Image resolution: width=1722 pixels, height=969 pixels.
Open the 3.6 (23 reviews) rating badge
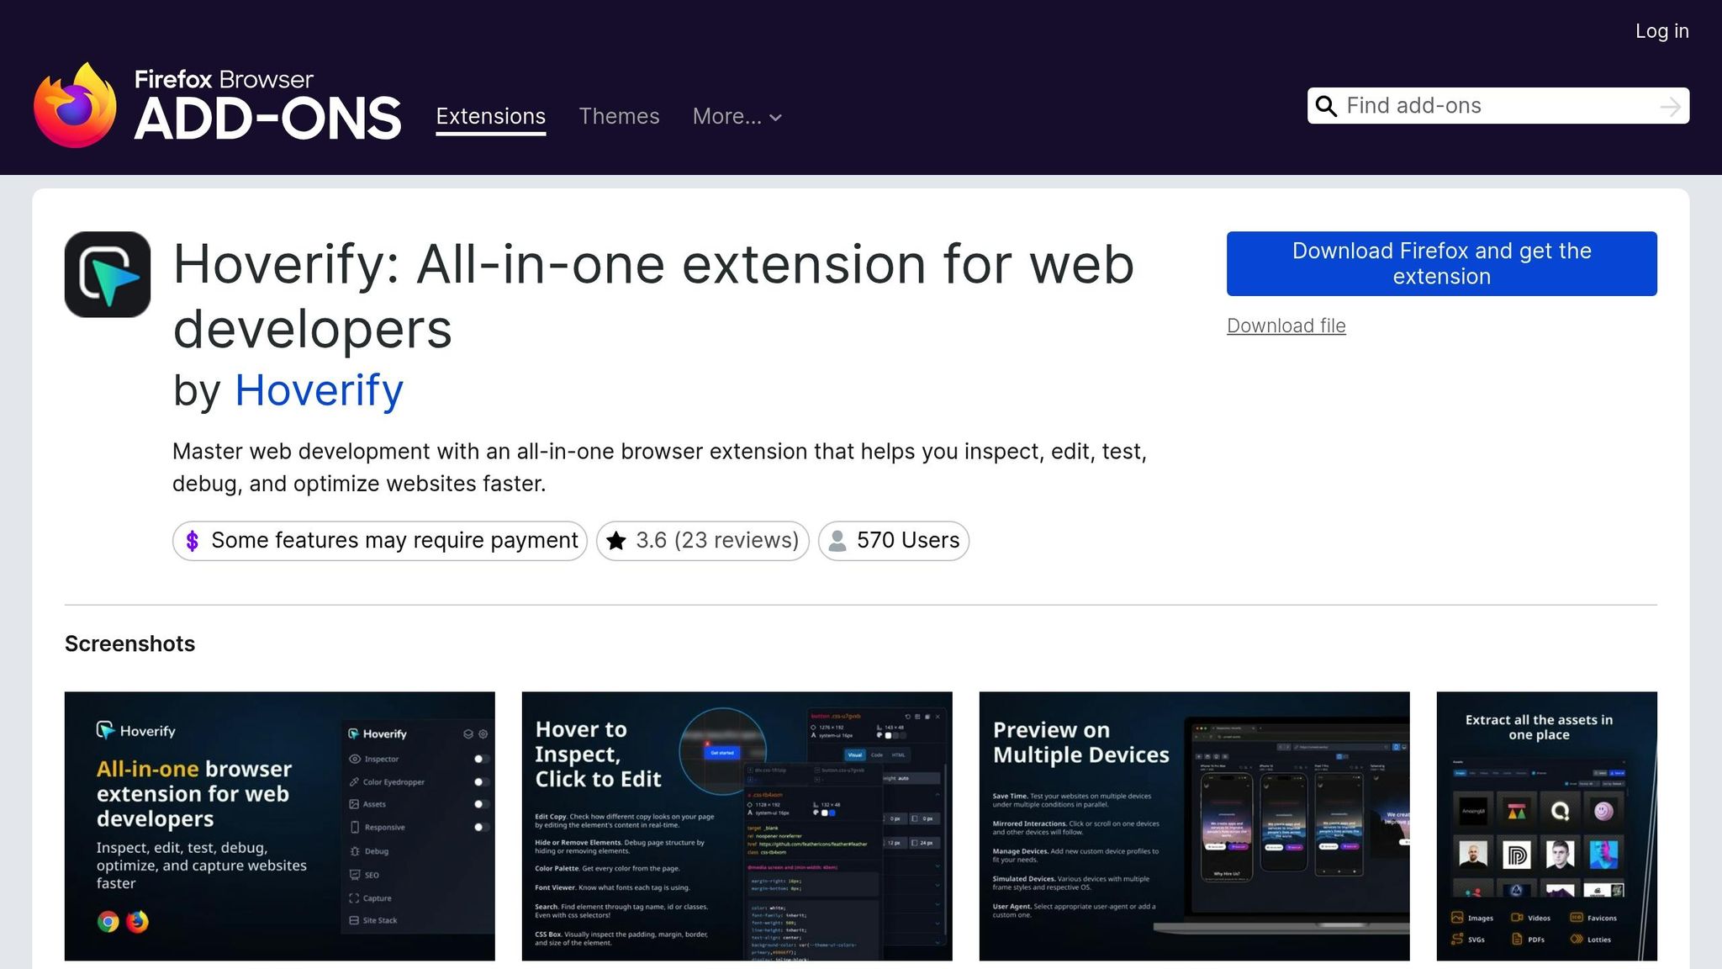click(716, 541)
